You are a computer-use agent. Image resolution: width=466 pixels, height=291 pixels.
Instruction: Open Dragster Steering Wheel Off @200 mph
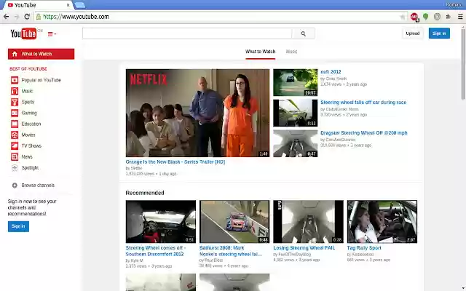pyautogui.click(x=364, y=133)
